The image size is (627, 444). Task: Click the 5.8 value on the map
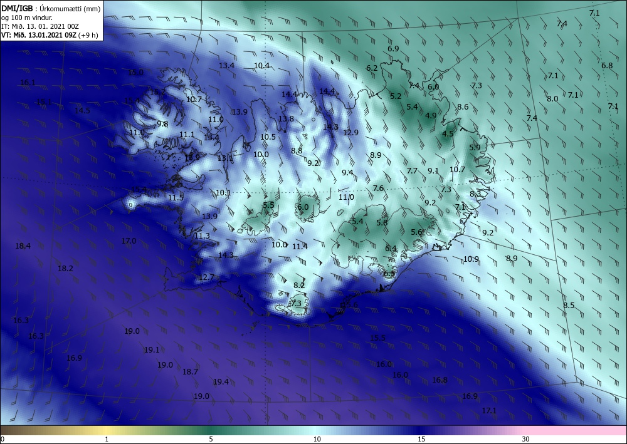coord(382,223)
